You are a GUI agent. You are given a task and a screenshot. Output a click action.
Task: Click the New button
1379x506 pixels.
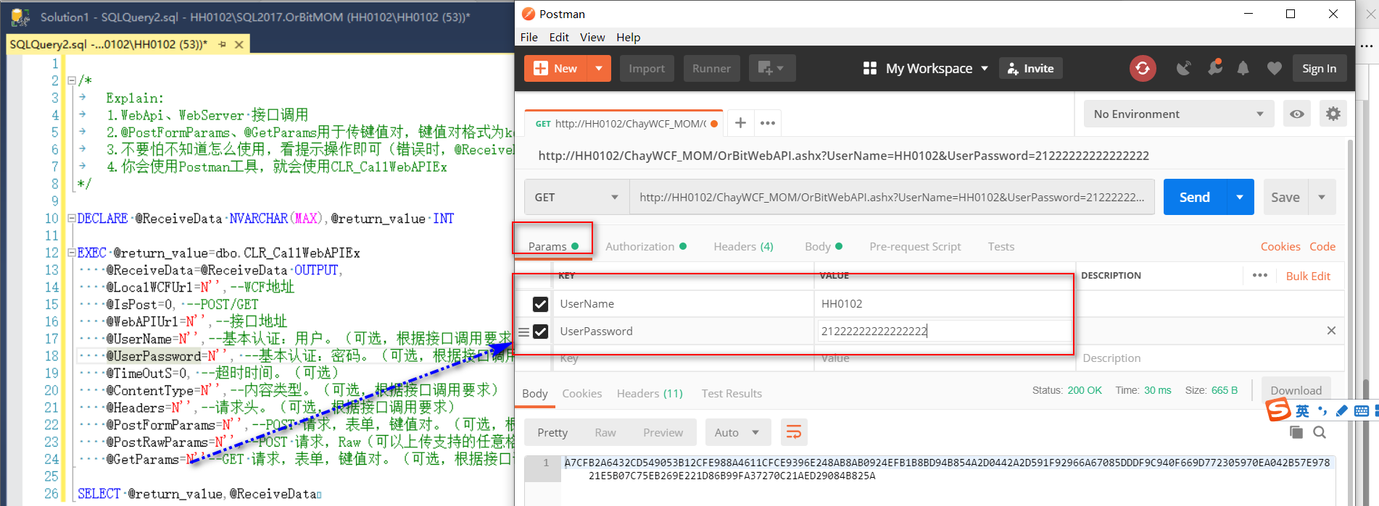click(556, 68)
